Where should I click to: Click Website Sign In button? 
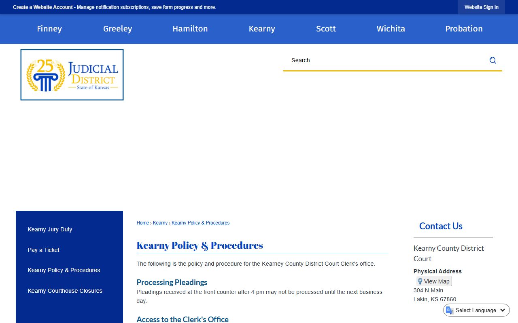[x=482, y=7]
